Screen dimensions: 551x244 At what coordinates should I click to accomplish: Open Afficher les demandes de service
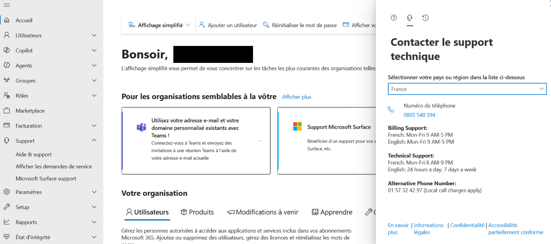pos(54,166)
